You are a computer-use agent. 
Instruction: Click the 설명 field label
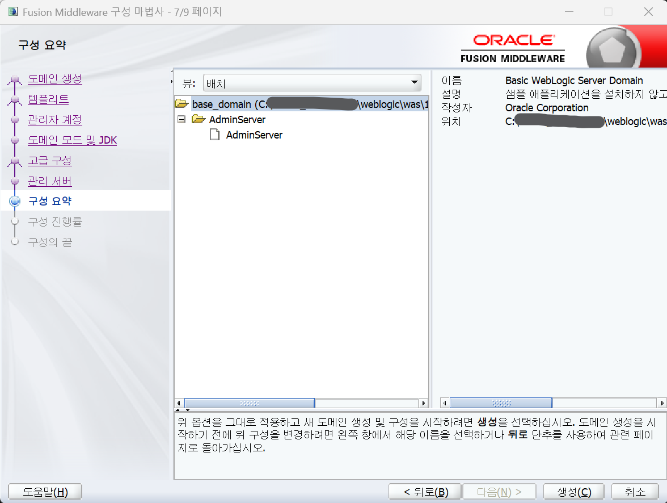[x=451, y=94]
